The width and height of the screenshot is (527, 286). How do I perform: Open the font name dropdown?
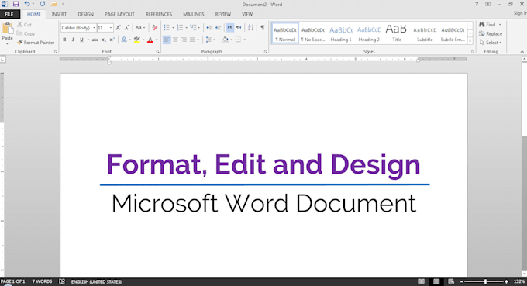pos(94,28)
